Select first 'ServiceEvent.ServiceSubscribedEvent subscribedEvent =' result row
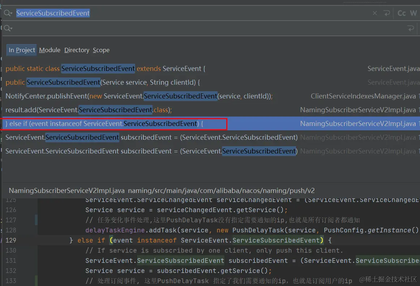The image size is (420, 286). 211,137
